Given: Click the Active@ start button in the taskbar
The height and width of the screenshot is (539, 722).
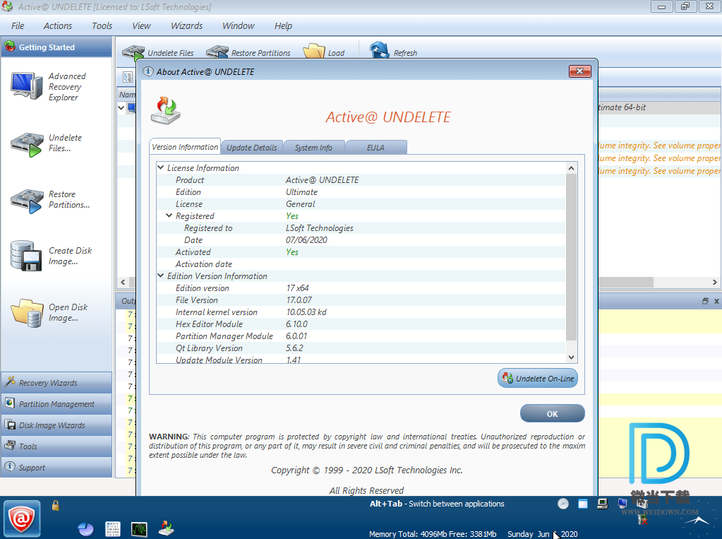Looking at the screenshot, I should 22,519.
